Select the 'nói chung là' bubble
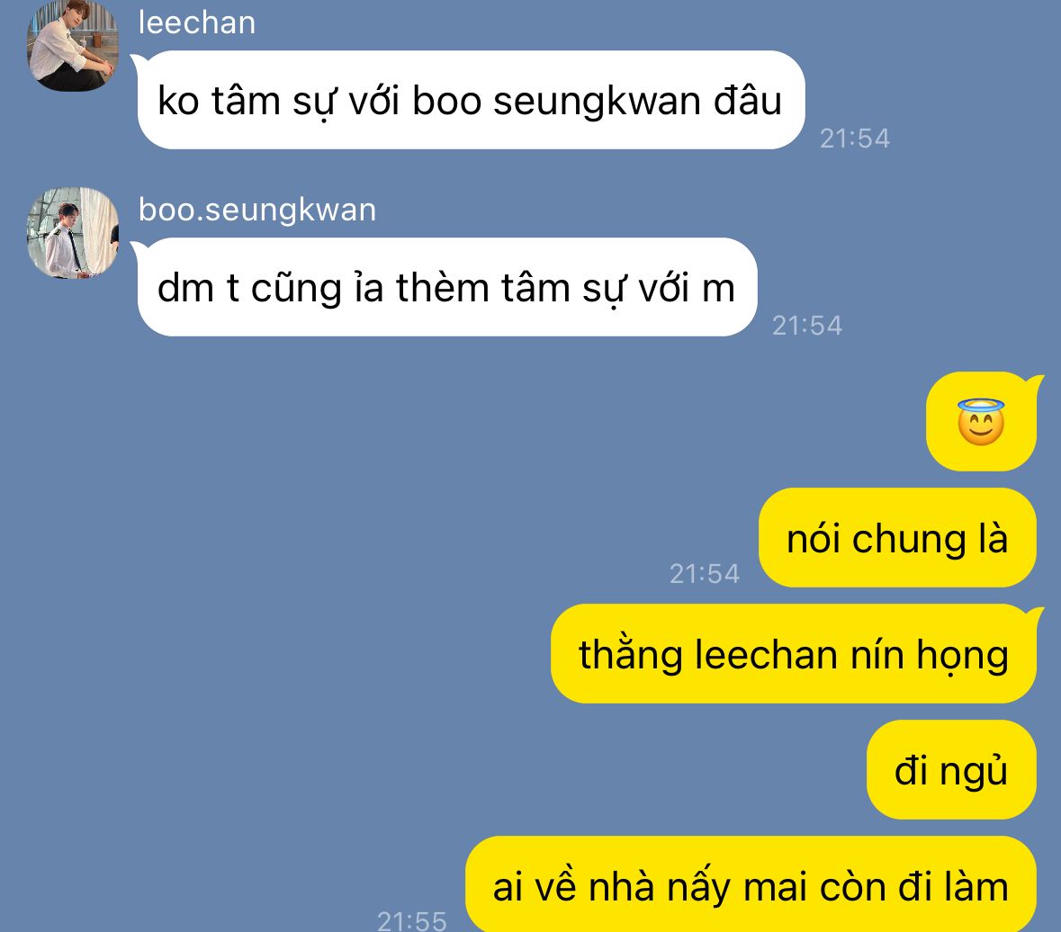Image resolution: width=1061 pixels, height=932 pixels. point(897,538)
